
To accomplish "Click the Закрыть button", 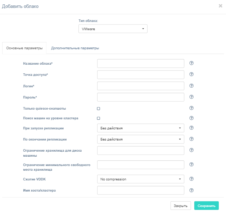I will tap(181, 206).
